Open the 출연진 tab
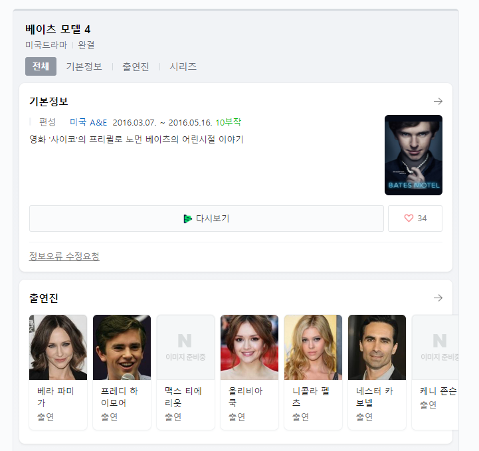 (x=136, y=66)
